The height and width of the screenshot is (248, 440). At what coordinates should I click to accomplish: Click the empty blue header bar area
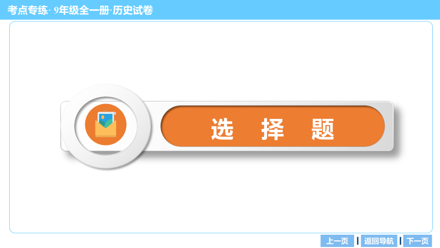pos(295,10)
